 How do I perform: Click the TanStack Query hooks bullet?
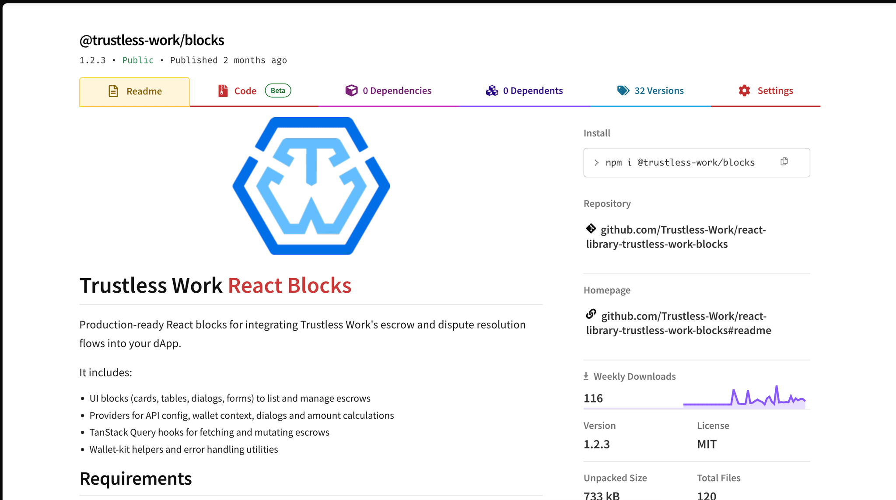pos(209,432)
